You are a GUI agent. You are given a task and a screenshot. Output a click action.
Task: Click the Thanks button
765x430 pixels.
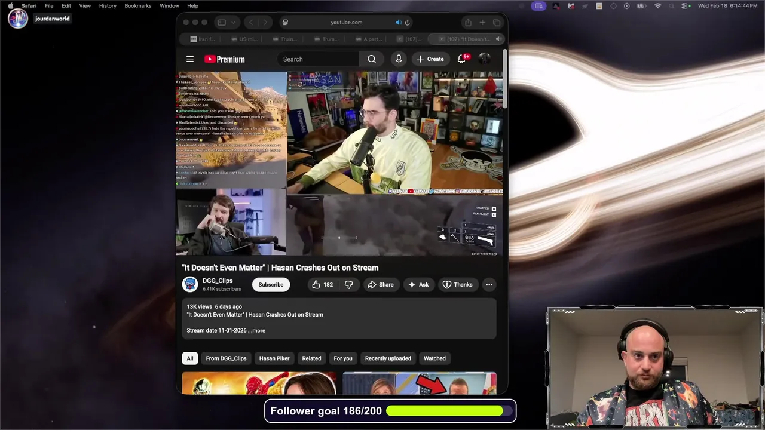coord(457,285)
